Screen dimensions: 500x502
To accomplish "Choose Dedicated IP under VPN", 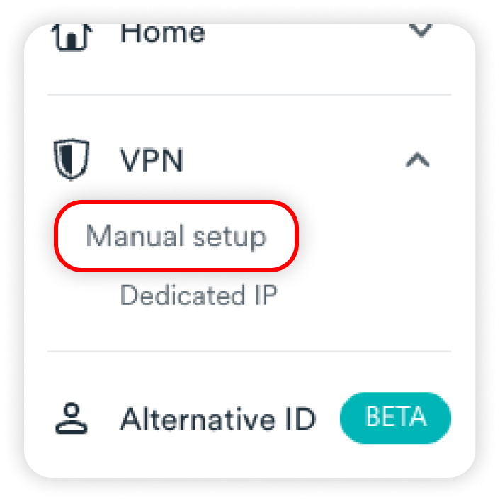I will pyautogui.click(x=199, y=295).
